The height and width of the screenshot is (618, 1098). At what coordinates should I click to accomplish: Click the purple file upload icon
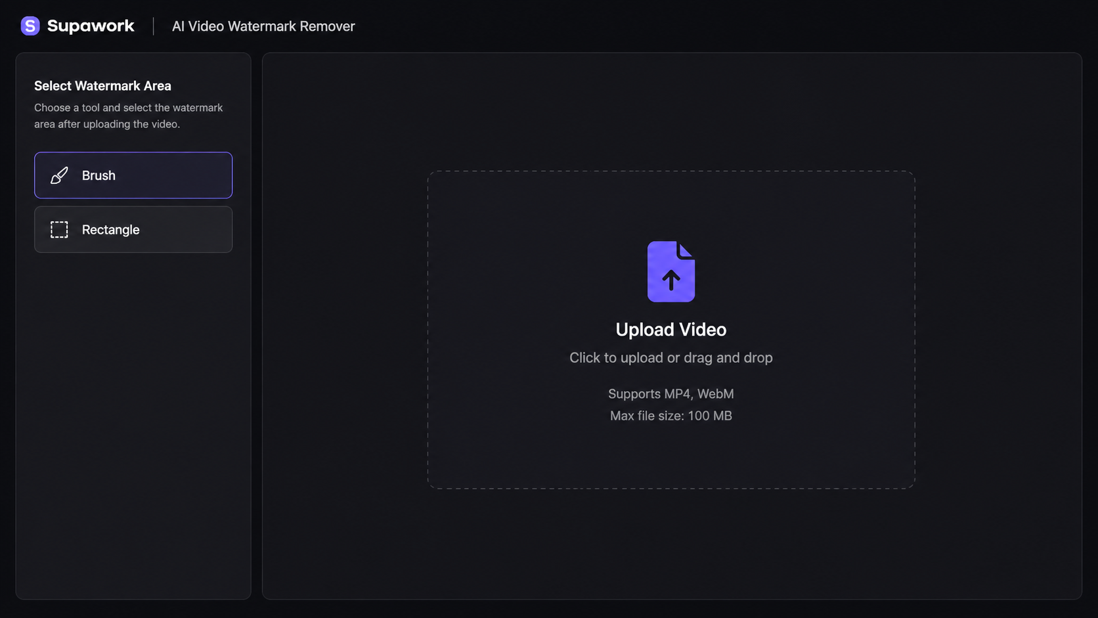click(x=671, y=271)
